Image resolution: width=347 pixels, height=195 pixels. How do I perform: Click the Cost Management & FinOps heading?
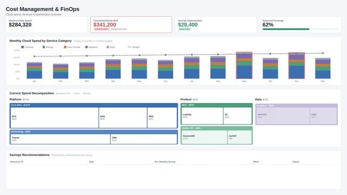[x=42, y=9]
